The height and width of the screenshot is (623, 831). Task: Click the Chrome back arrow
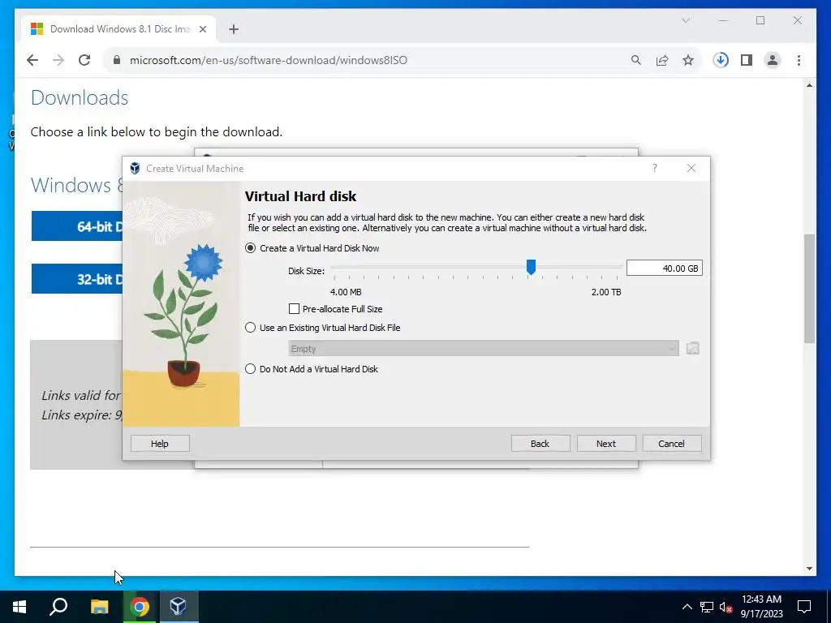32,60
